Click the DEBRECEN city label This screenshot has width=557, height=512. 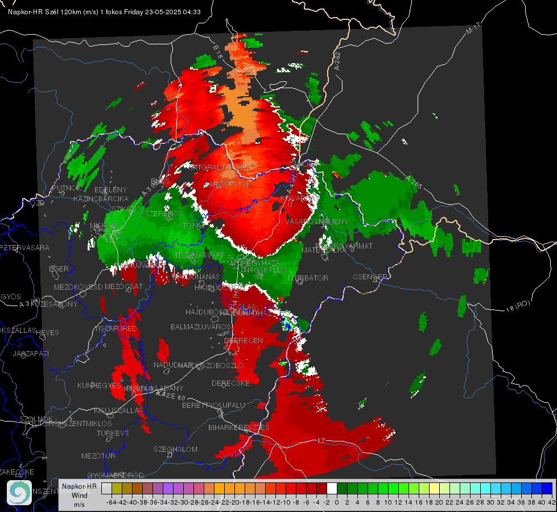pyautogui.click(x=244, y=340)
